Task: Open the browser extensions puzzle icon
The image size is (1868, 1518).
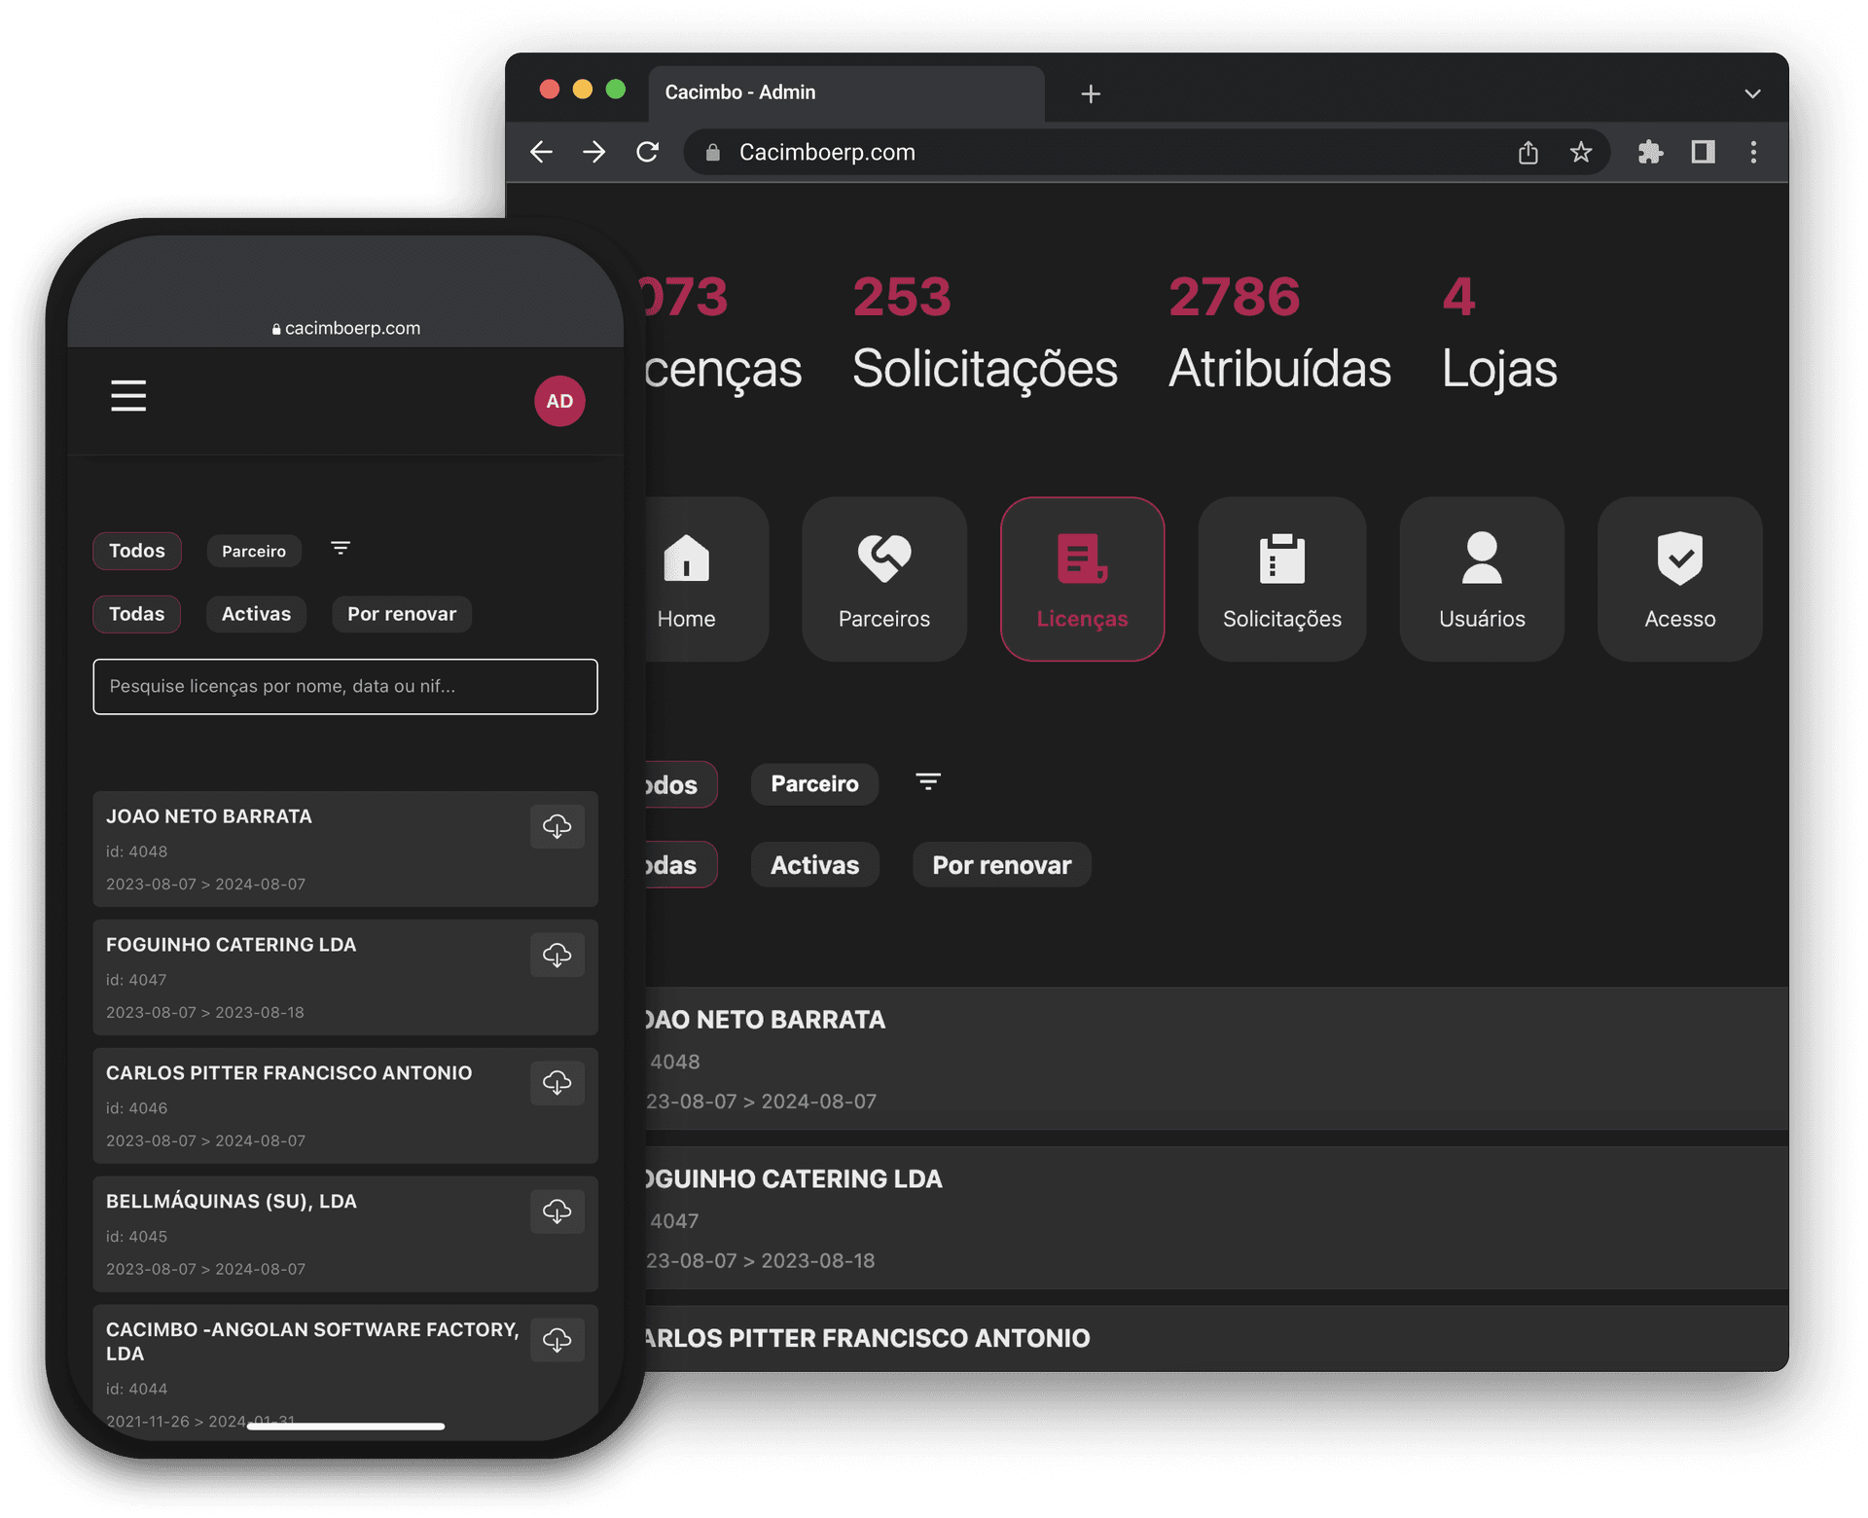Action: click(1651, 152)
